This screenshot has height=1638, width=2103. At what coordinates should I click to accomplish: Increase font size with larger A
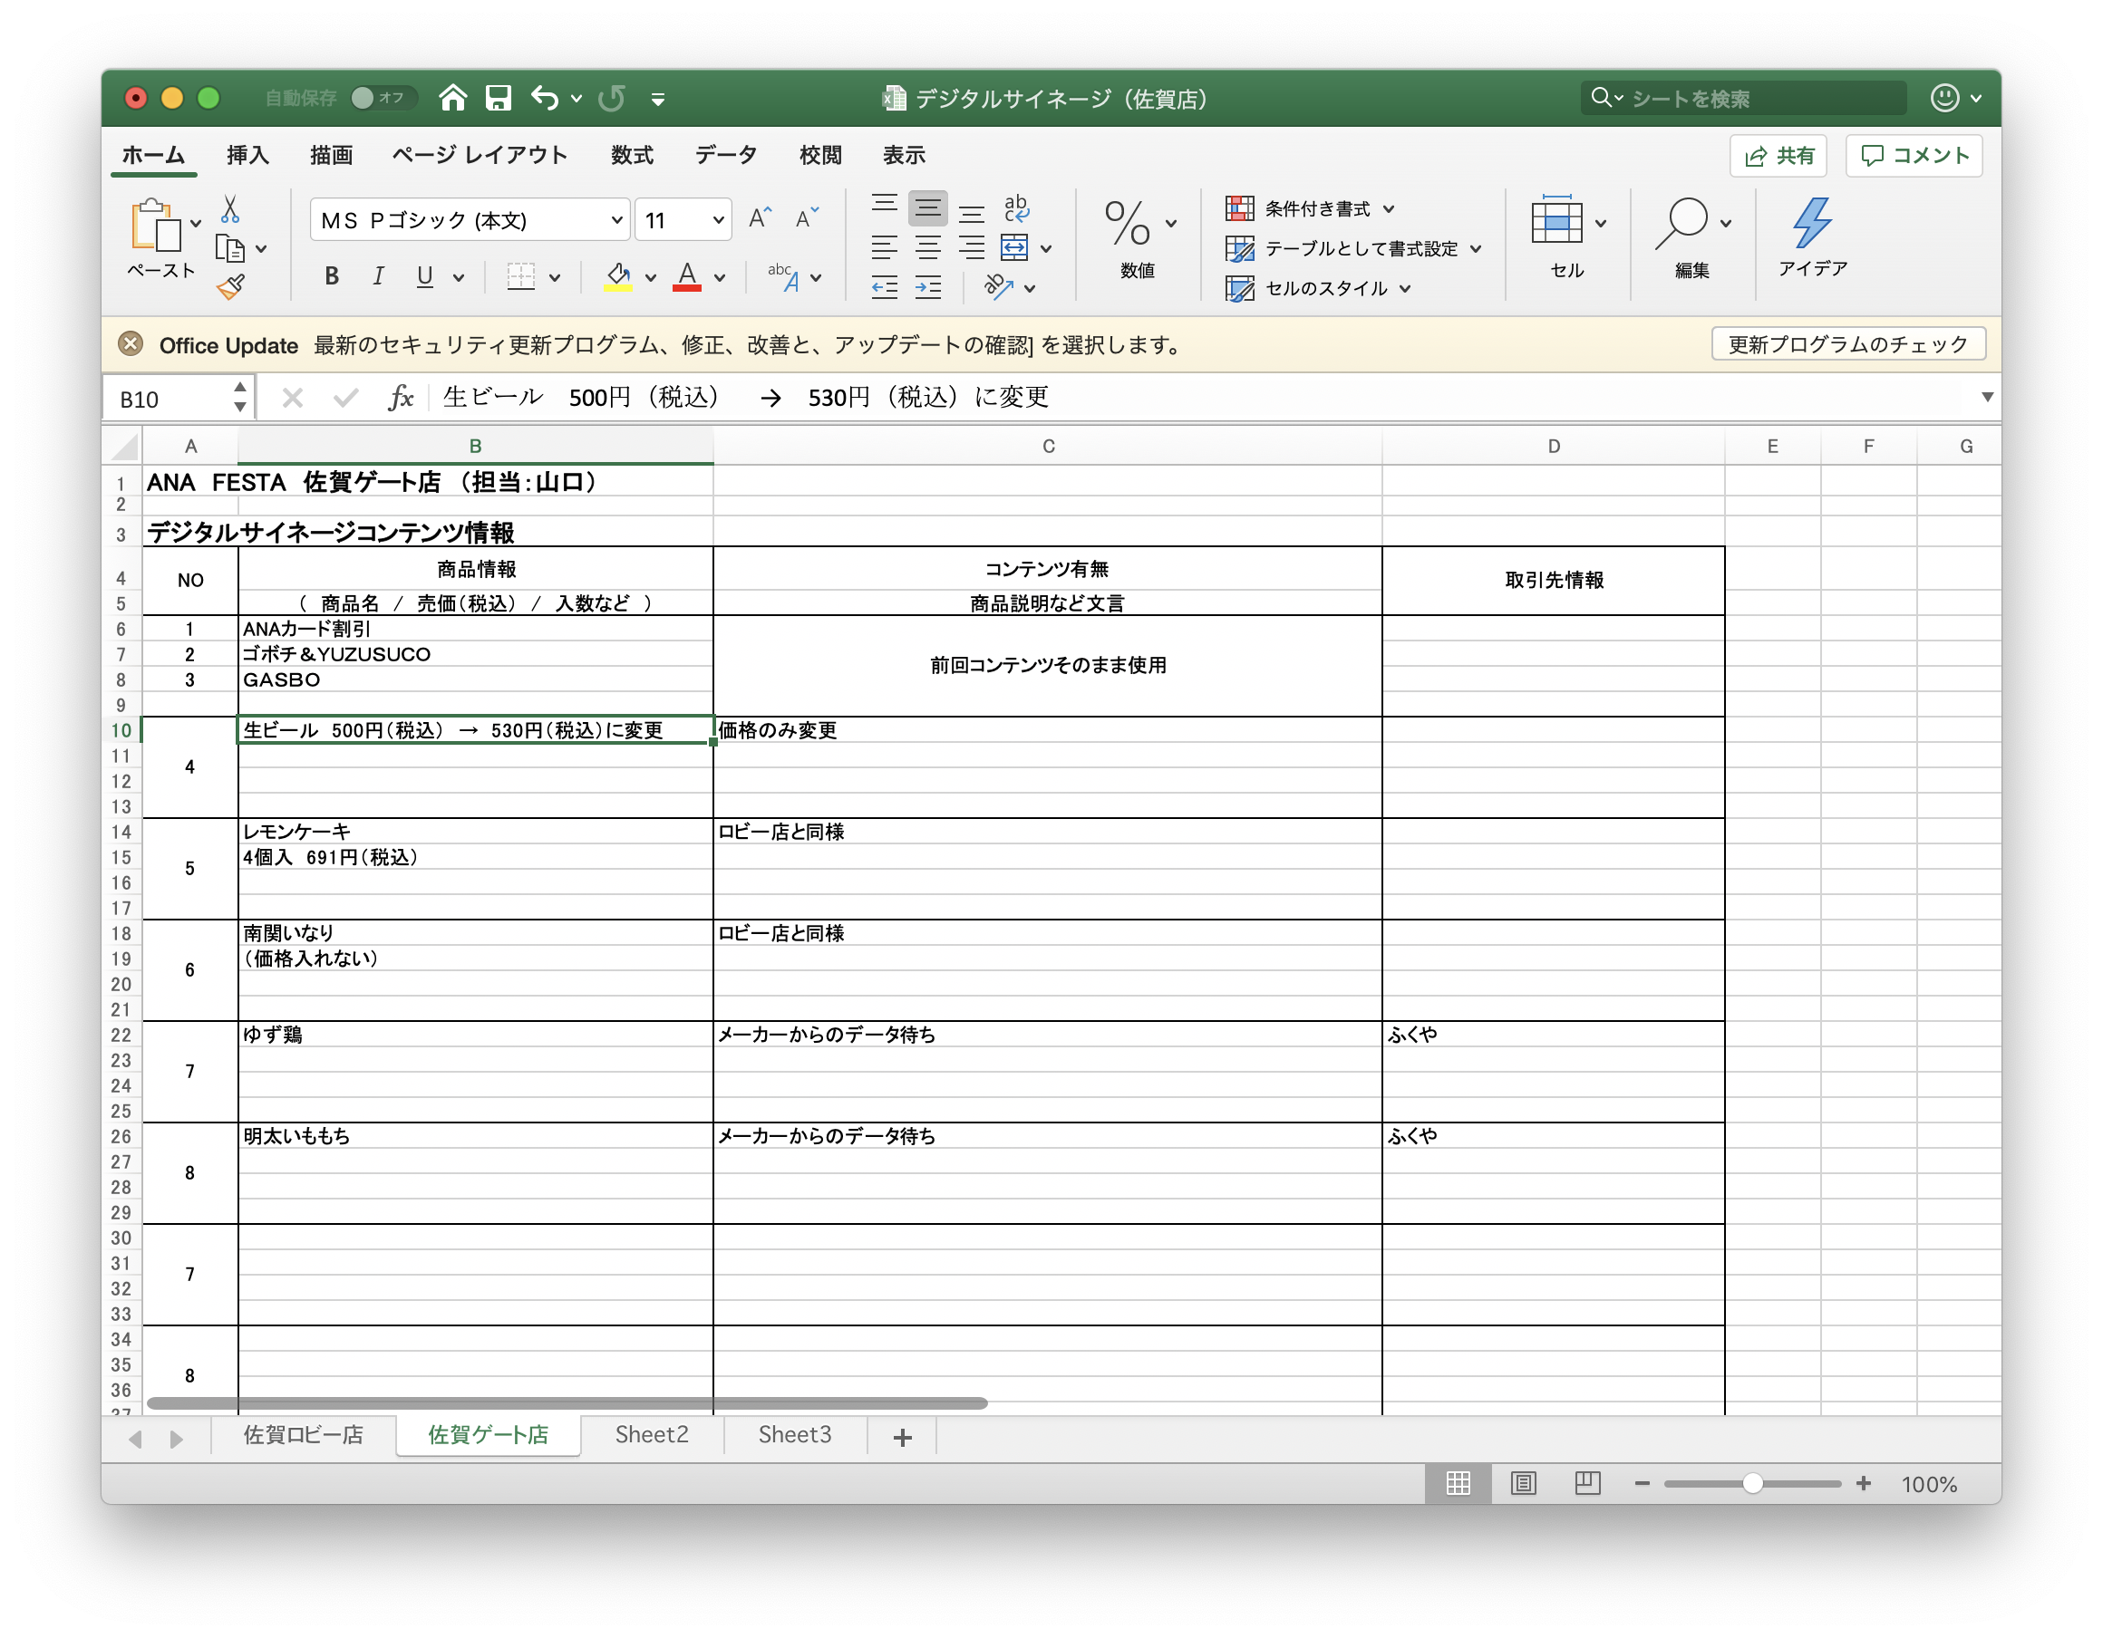pos(760,219)
